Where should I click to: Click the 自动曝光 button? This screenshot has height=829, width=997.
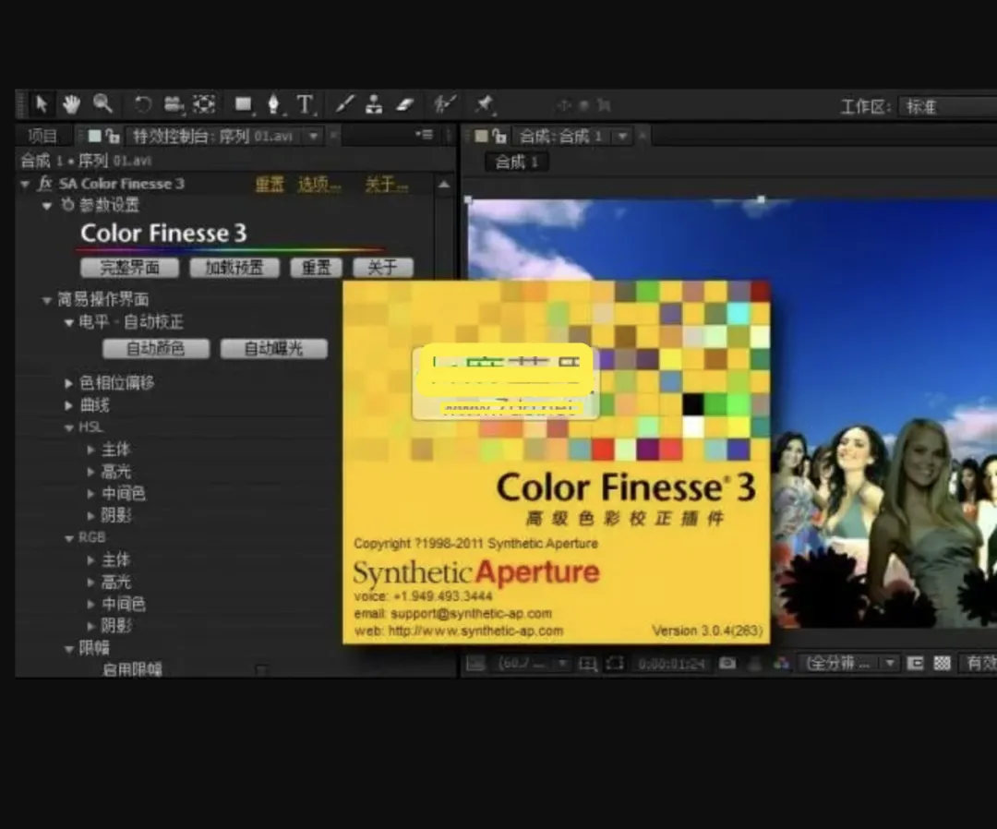point(273,348)
